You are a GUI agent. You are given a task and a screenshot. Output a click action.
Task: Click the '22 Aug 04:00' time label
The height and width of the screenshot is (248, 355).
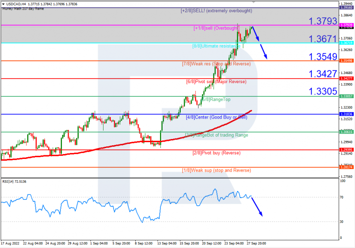point(33,243)
